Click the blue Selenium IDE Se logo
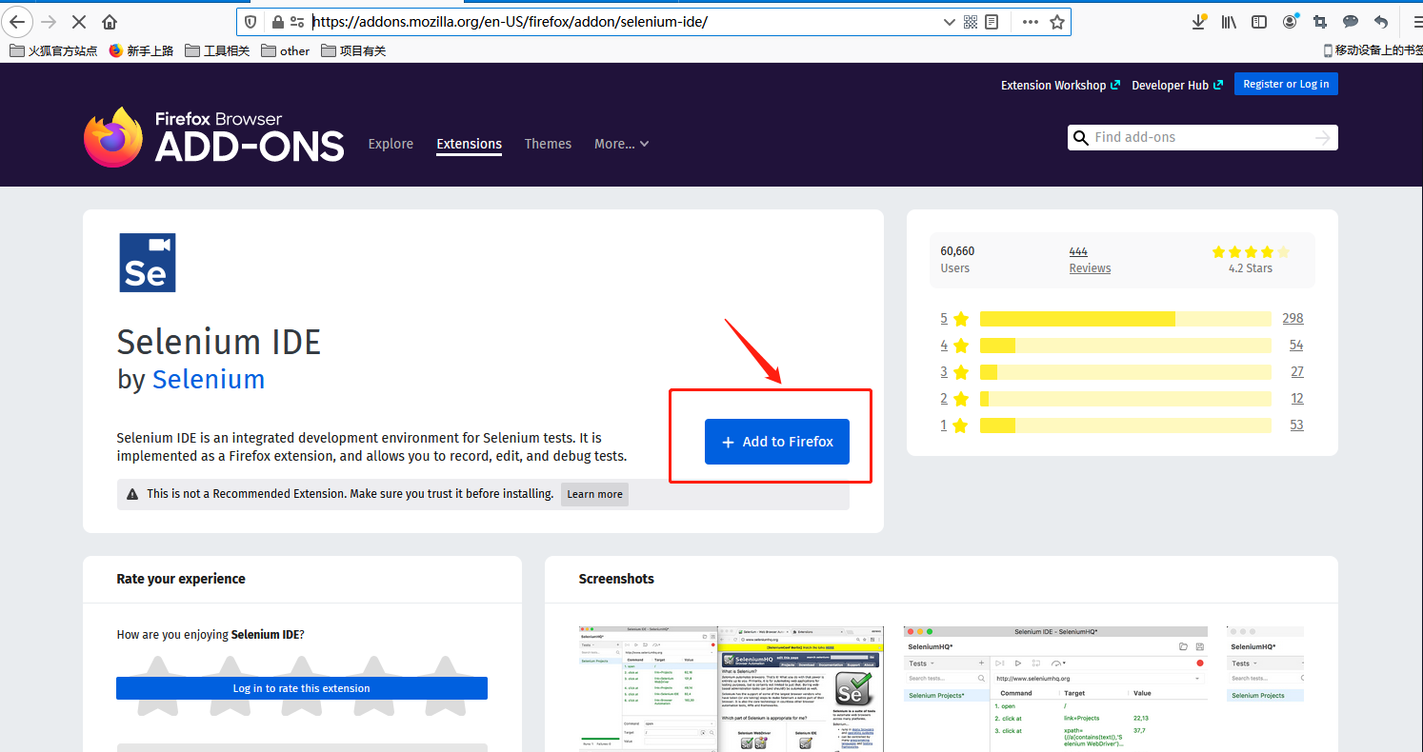The width and height of the screenshot is (1423, 752). tap(148, 263)
